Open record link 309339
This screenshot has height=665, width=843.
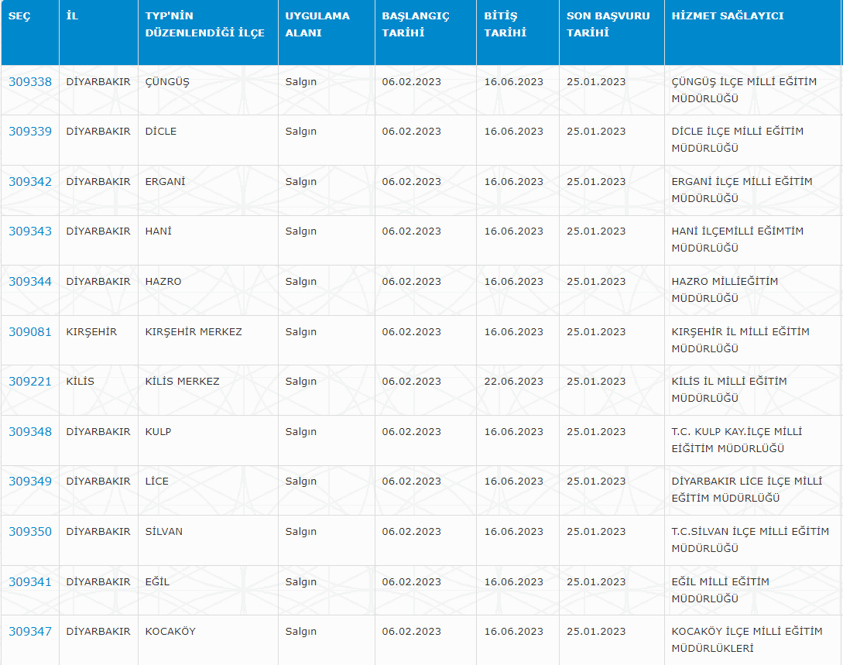point(30,131)
